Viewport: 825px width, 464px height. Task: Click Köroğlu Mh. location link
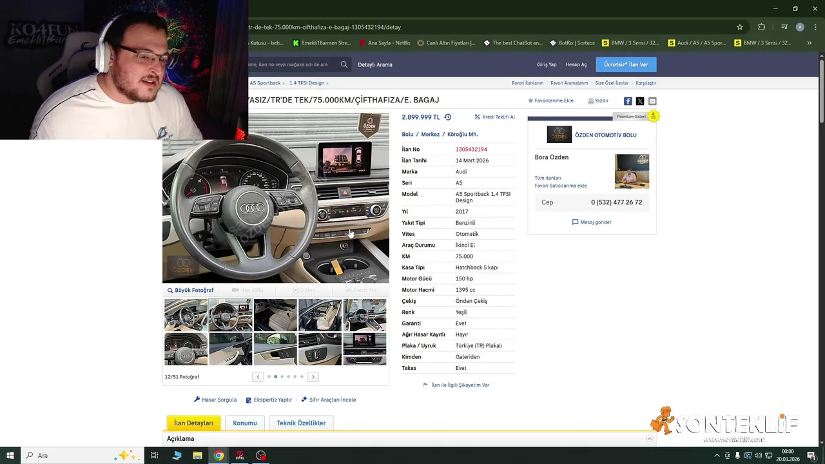pos(462,134)
